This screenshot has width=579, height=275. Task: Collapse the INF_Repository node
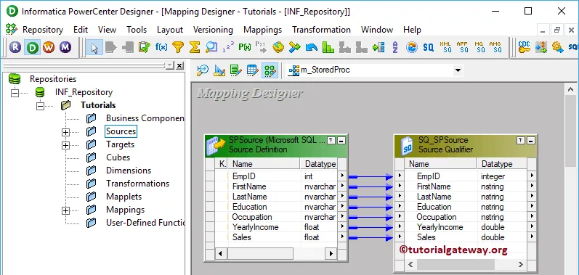tap(15, 93)
